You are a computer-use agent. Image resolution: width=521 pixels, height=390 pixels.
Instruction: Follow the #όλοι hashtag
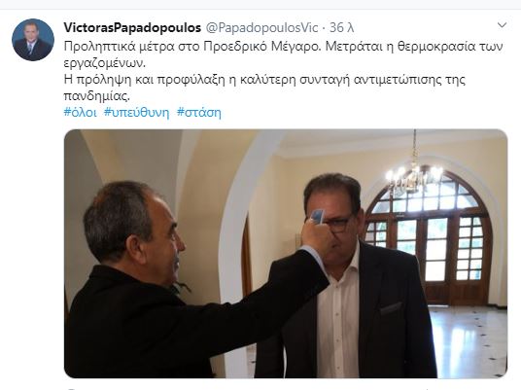coord(80,113)
